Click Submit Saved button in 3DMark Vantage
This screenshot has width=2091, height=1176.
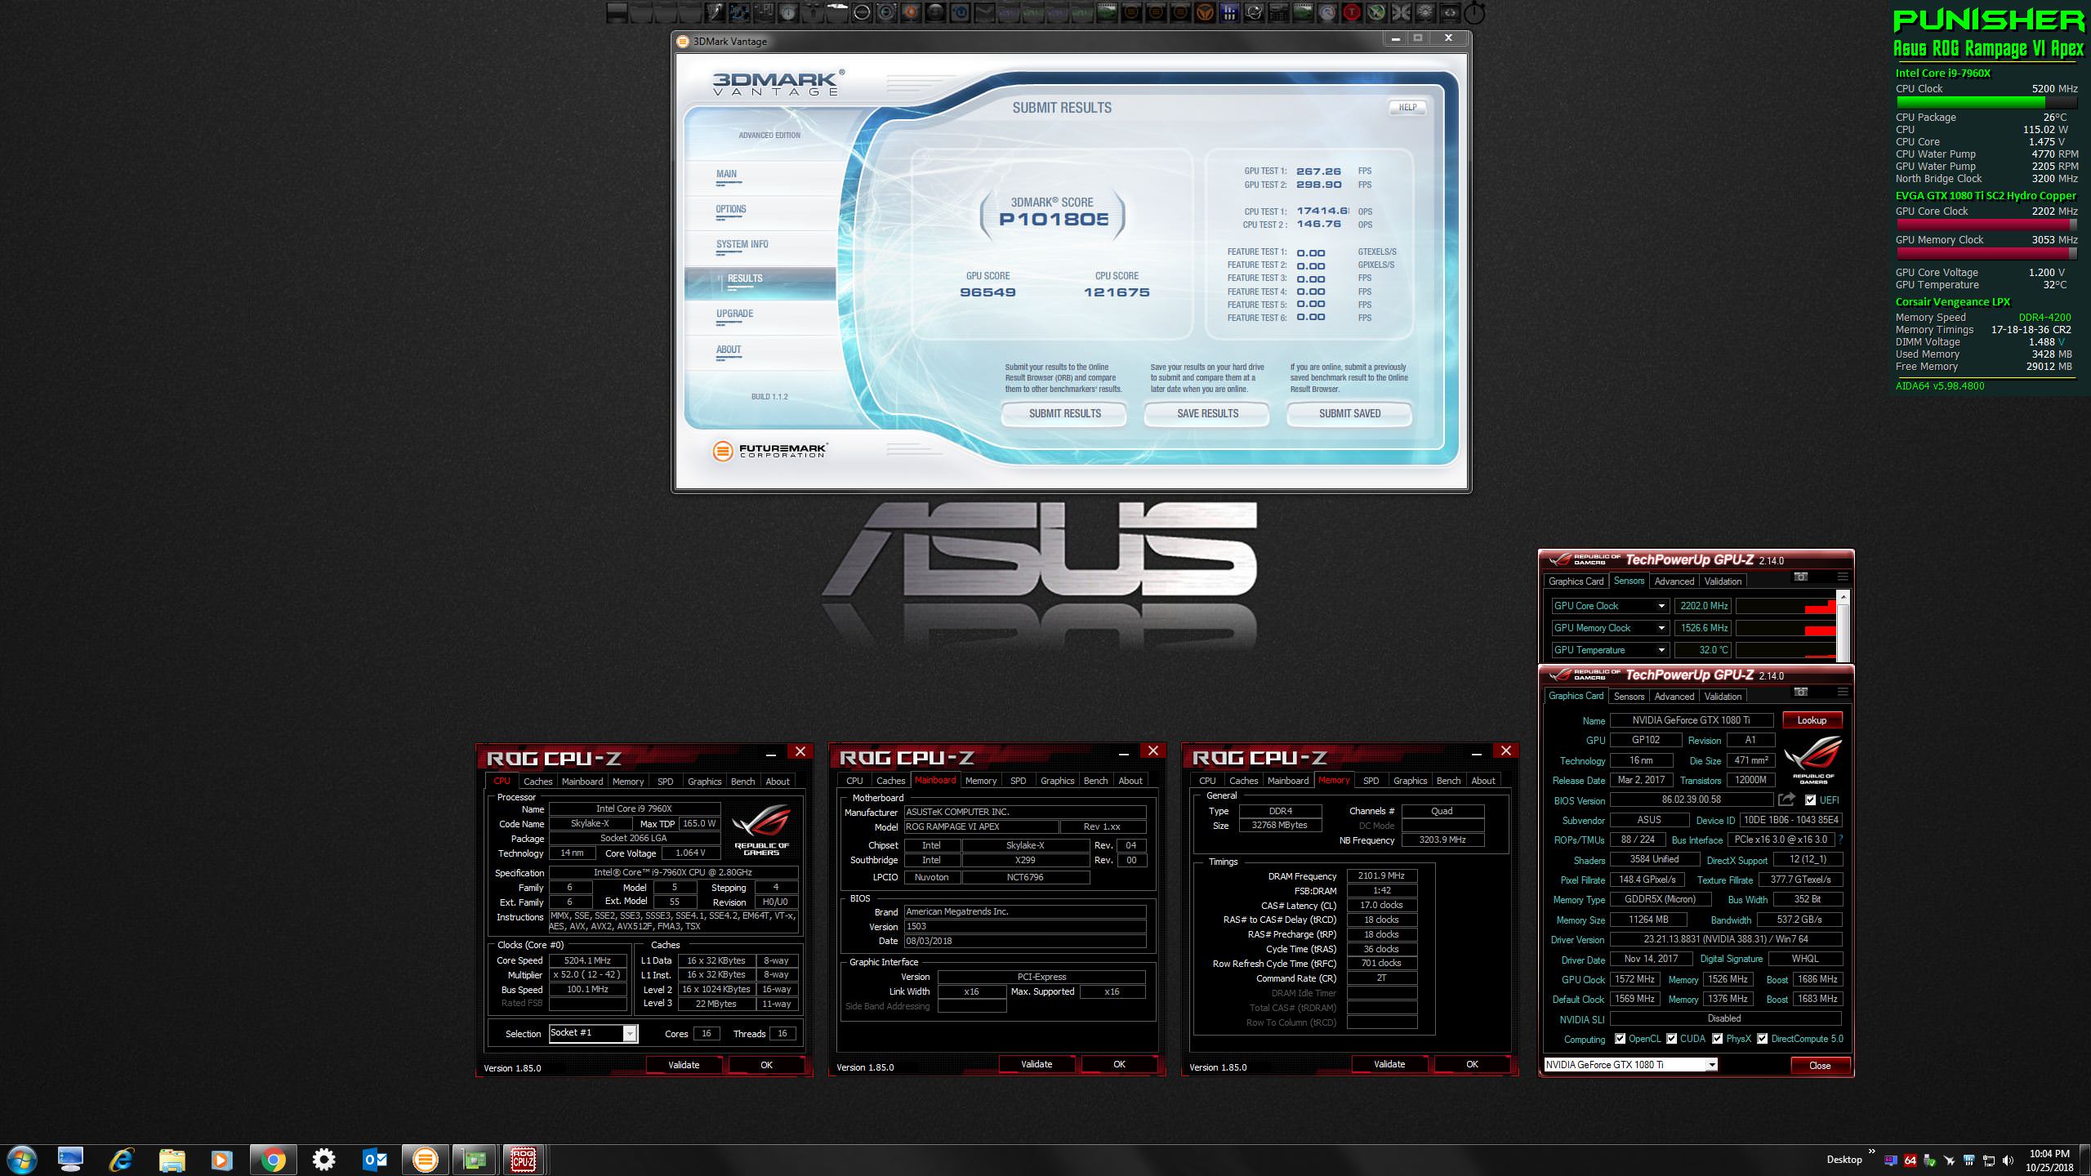click(x=1349, y=413)
